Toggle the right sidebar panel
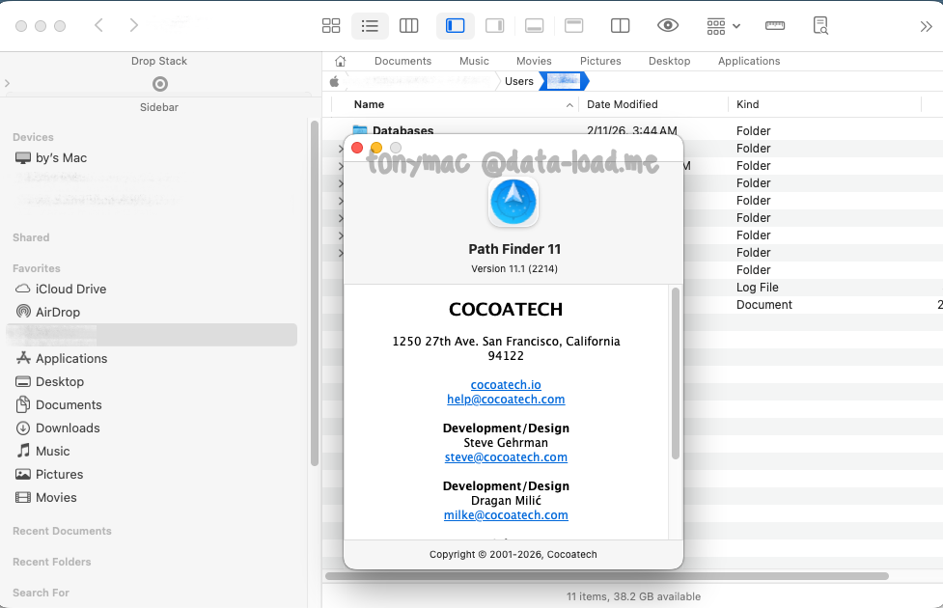 coord(495,26)
